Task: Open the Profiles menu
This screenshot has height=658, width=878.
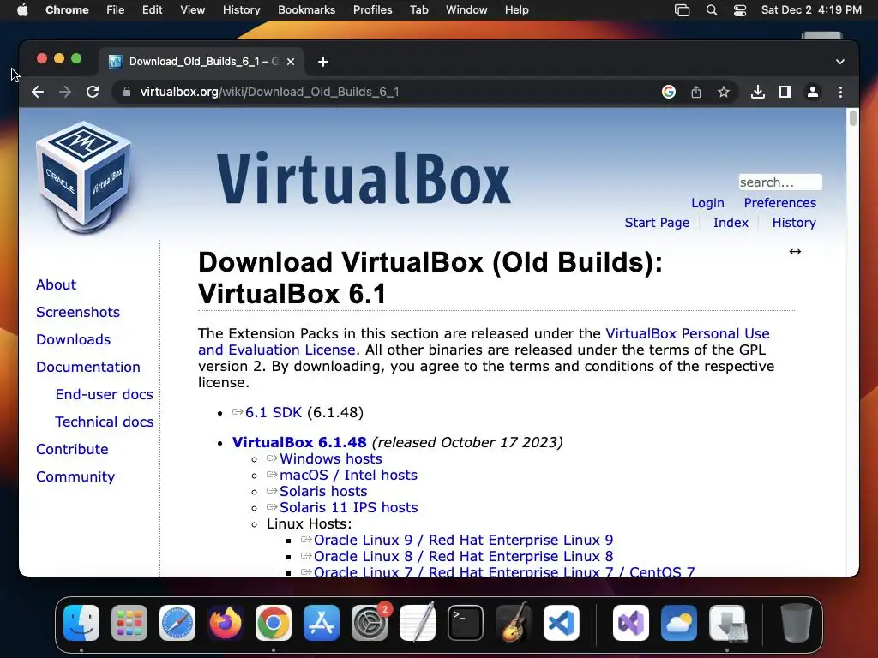Action: [372, 10]
